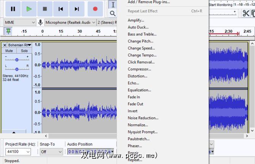Viewport: 255px width, 164px height.
Task: Stop playback with the Stop button
Action: click(45, 9)
